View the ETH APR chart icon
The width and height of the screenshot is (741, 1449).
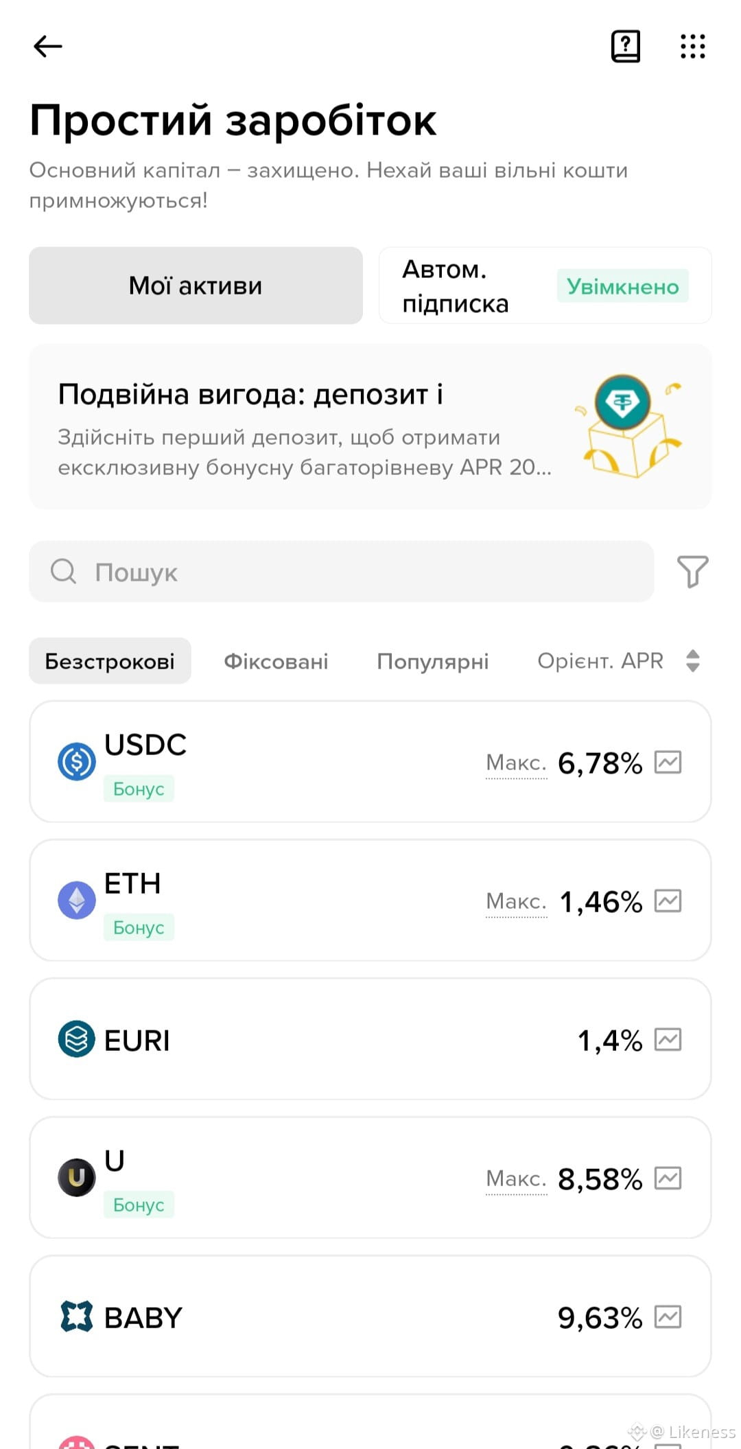668,901
